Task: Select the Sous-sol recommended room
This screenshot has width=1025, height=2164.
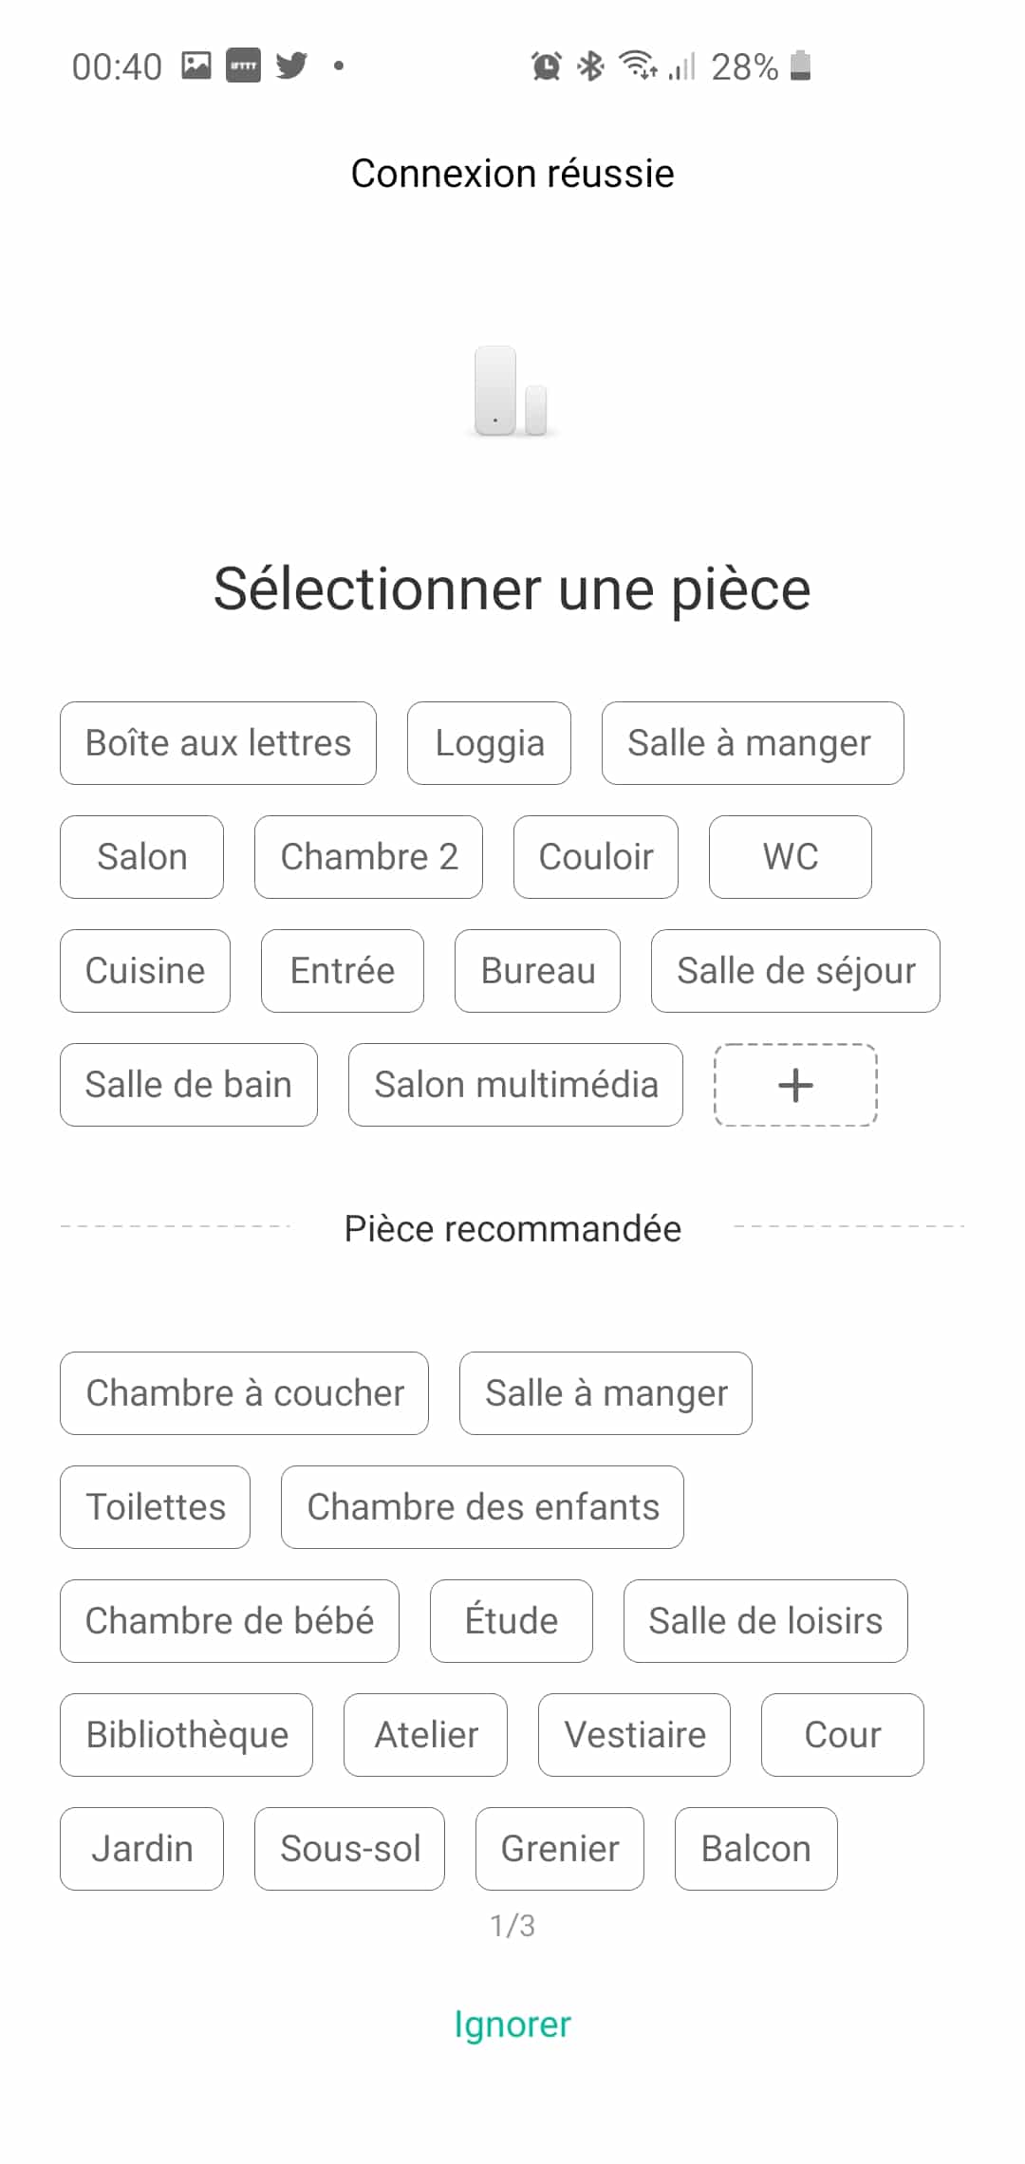Action: tap(349, 1849)
